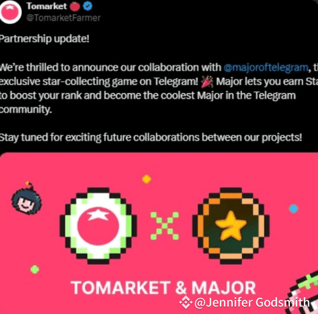Open the pink collaboration image
Viewport: 318px width, 314px height.
[159, 233]
